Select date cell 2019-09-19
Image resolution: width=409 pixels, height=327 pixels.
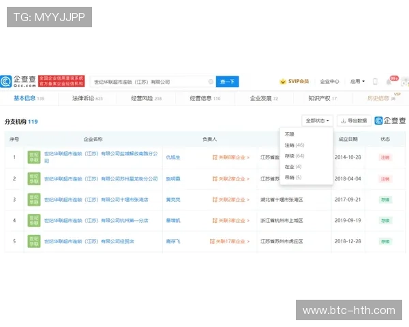click(x=348, y=220)
